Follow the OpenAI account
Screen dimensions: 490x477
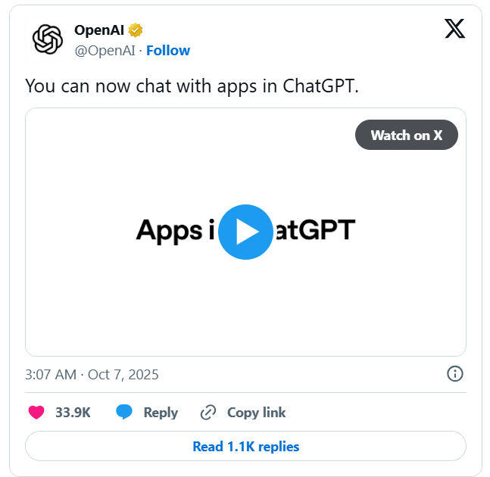[168, 51]
